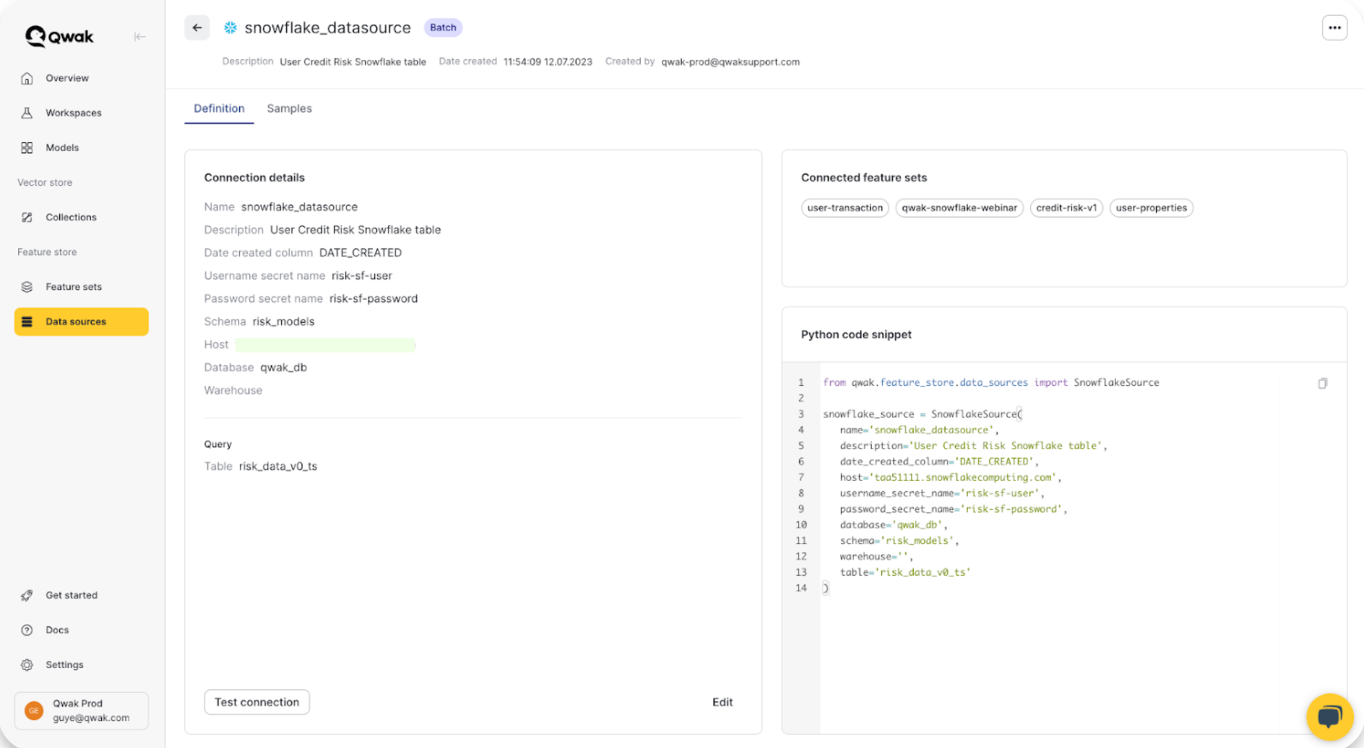Click the Get started rocket icon

tap(27, 596)
